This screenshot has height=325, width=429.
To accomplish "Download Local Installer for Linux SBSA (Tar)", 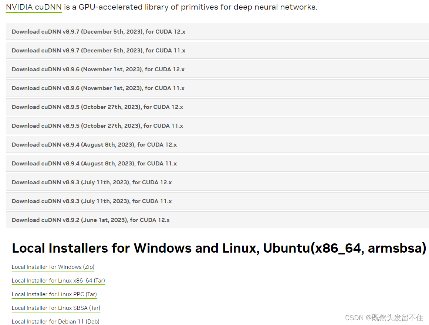I will (x=56, y=308).
